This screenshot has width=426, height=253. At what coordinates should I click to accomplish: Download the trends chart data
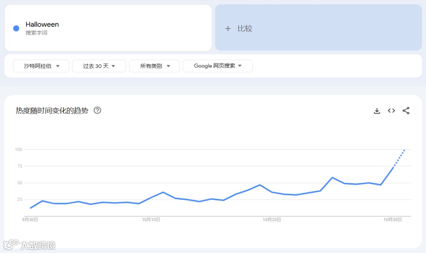point(377,111)
